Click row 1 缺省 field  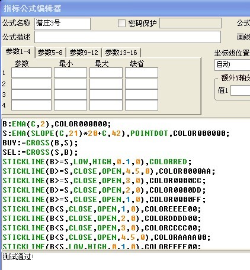click(142, 73)
